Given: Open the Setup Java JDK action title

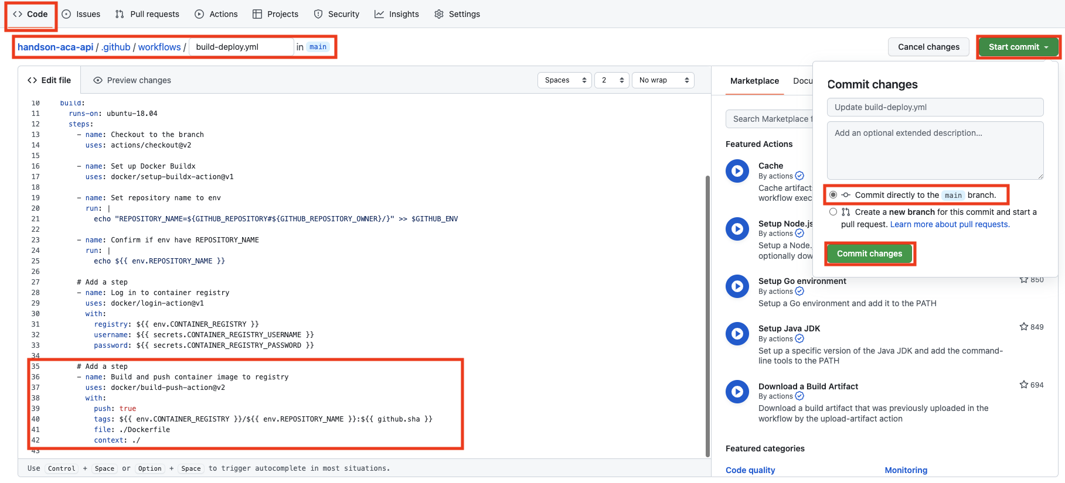Looking at the screenshot, I should click(x=790, y=328).
